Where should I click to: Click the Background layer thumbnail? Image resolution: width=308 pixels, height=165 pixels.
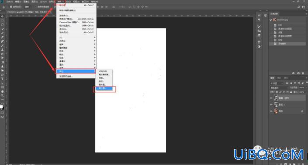click(276, 111)
